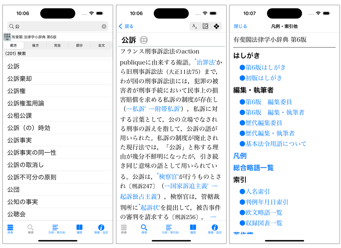Tap 閉じる to close the 凡例・索引他 screen
This screenshot has width=341, height=248.
(x=240, y=26)
